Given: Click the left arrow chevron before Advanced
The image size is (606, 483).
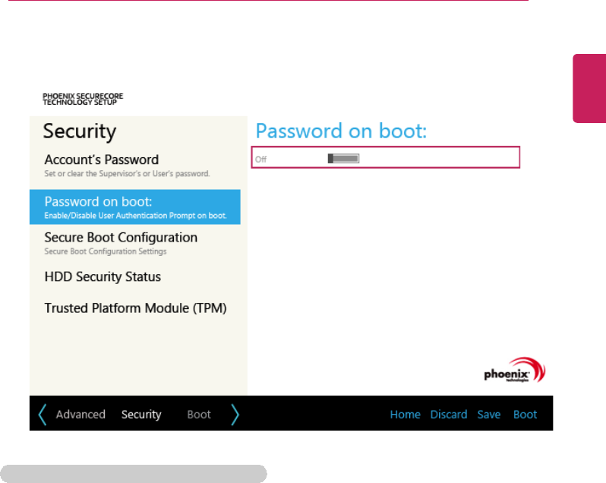Looking at the screenshot, I should coord(43,414).
